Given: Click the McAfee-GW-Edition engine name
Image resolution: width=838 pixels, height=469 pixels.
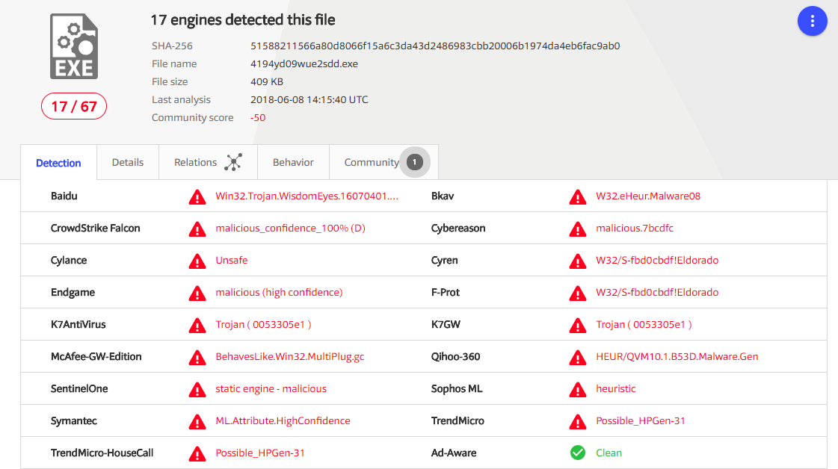Looking at the screenshot, I should pyautogui.click(x=96, y=356).
